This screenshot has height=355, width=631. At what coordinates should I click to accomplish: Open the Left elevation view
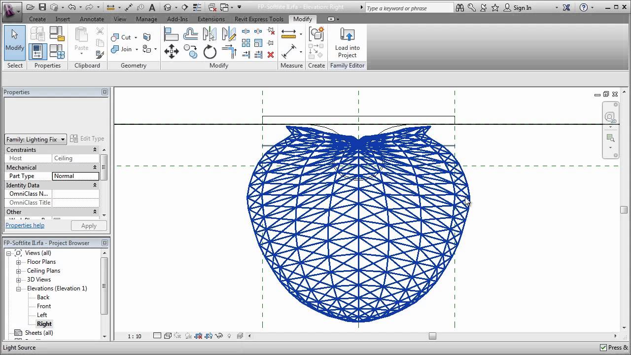42,315
